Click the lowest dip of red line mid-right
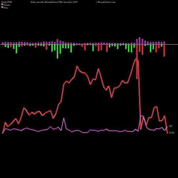The height and width of the screenshot is (178, 178). point(111,97)
